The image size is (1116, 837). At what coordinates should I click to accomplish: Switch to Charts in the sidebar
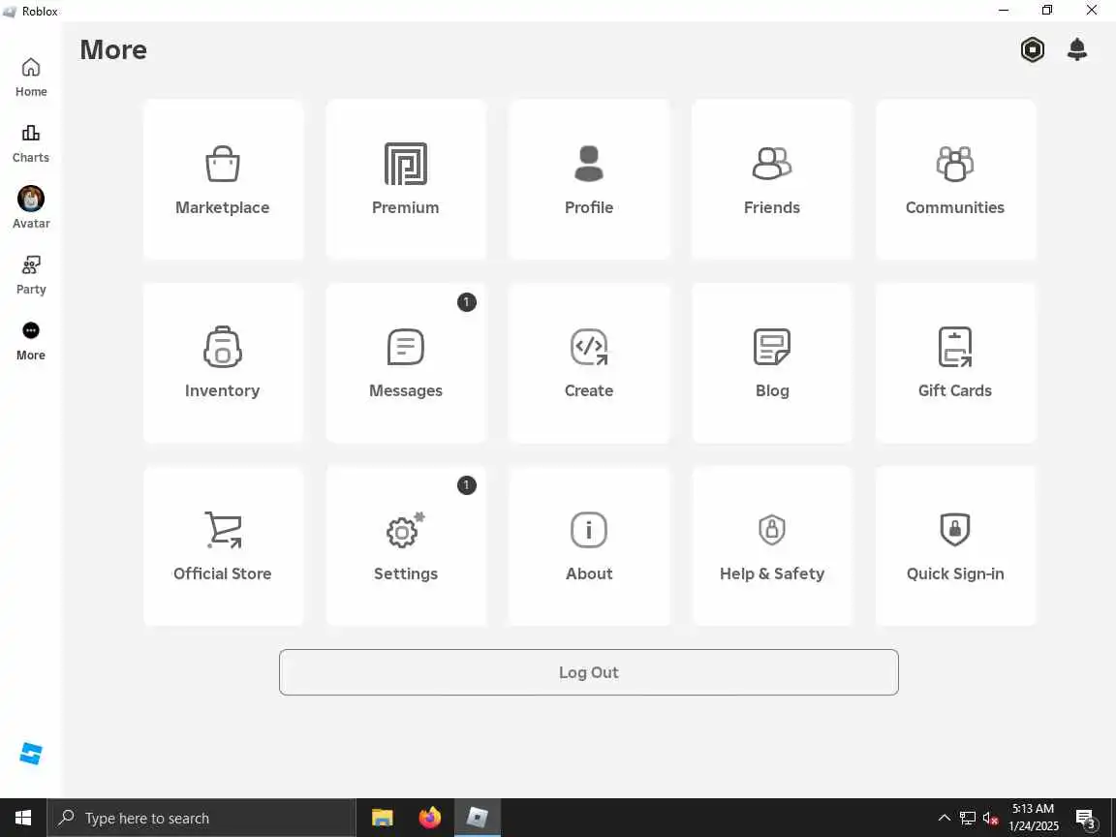click(31, 143)
